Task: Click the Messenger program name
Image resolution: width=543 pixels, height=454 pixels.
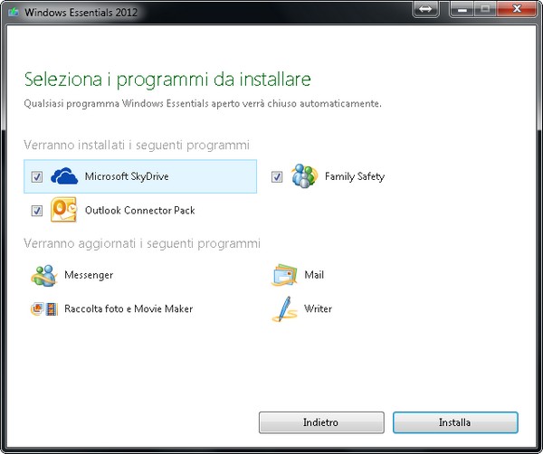Action: [x=89, y=275]
